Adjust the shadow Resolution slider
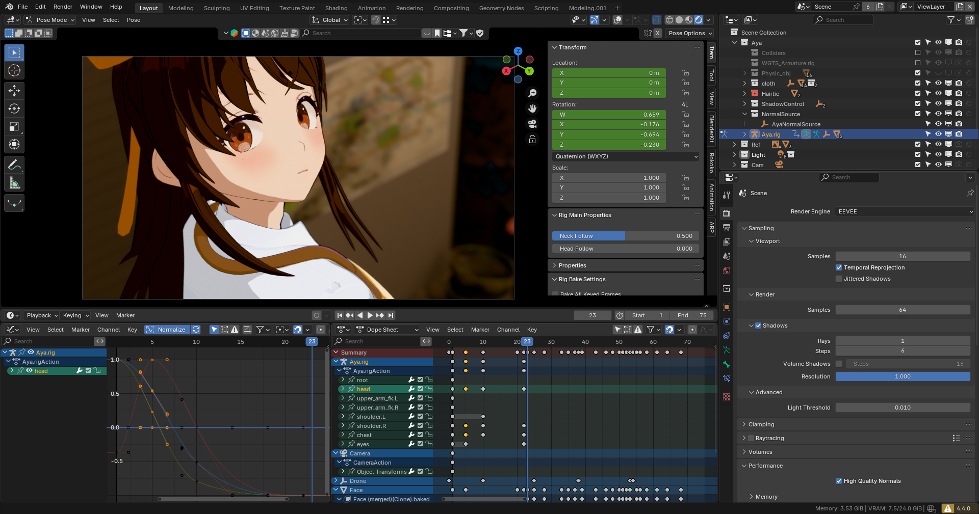This screenshot has width=979, height=514. (903, 376)
